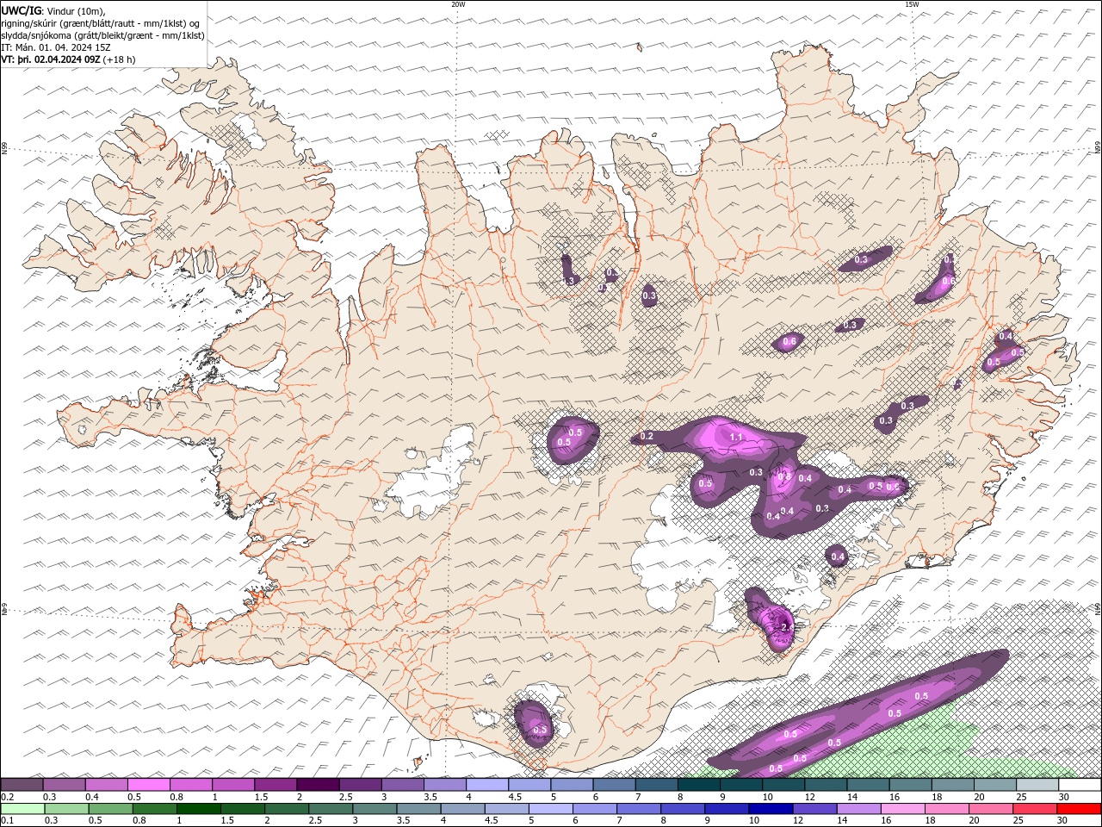Pick the dark purple snow swatch labelled 2
Screen dimensions: 1102x827
(x=318, y=785)
